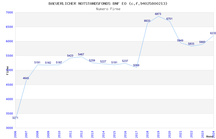The width and height of the screenshot is (216, 139).
Task: Click the subtitle Numero Firme
Action: click(x=108, y=9)
